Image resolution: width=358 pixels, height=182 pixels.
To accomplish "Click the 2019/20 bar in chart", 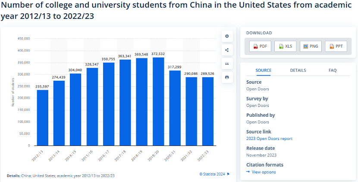I will 158,102.
